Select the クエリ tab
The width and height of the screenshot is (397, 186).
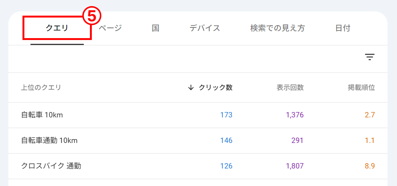pyautogui.click(x=57, y=28)
